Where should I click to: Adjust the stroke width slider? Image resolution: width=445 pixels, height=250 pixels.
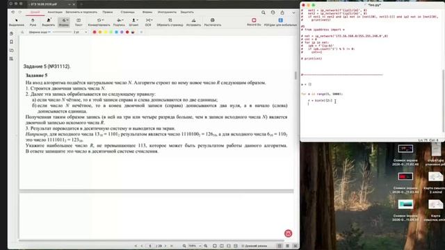pos(62,32)
